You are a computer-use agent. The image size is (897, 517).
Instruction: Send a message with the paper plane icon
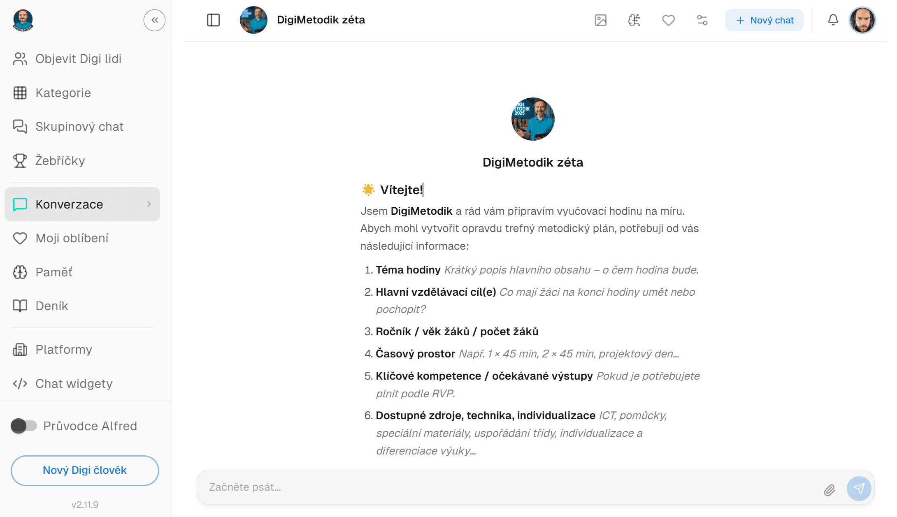pos(860,489)
